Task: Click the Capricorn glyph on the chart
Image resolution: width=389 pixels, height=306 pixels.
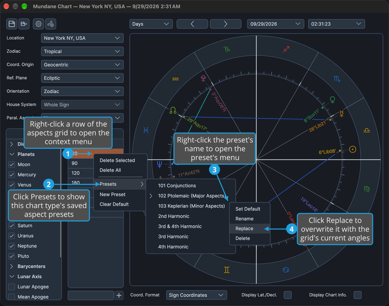Action: click(227, 49)
